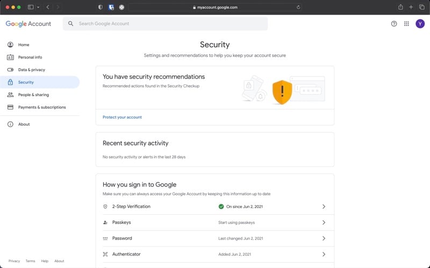Click the Bitwarden extension icon
Screen dimensions: 430x268
(111, 8)
